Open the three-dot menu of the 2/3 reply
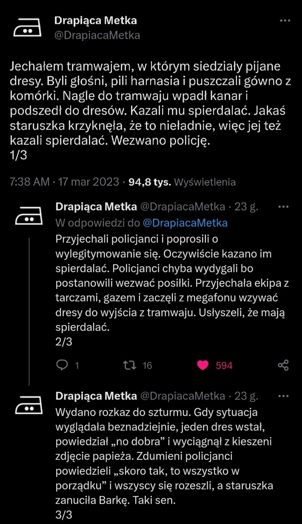302x524 pixels. click(x=283, y=207)
